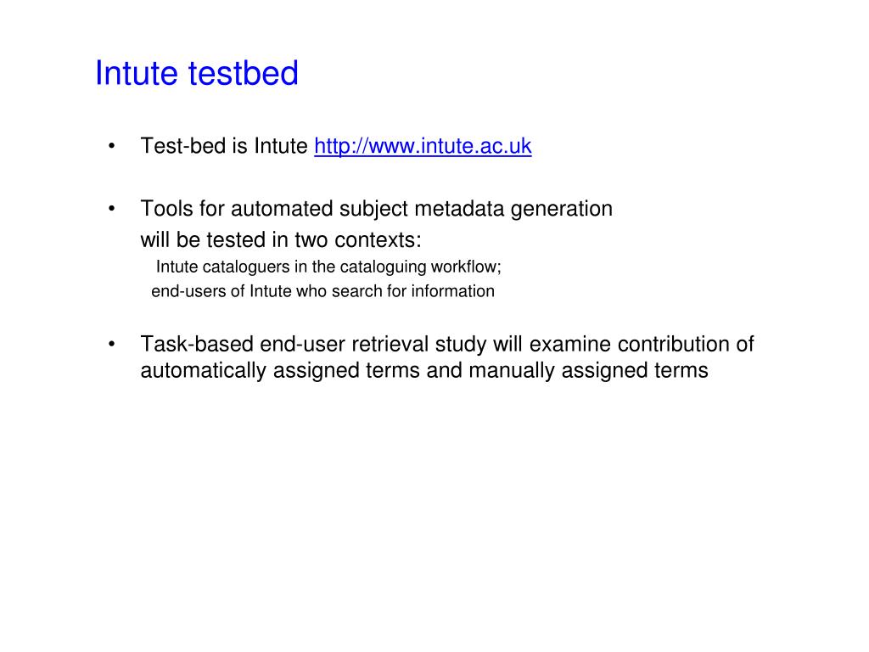Click the line 'automatically assigned terms and manually assigned terms'
869x652 pixels.
tap(424, 370)
